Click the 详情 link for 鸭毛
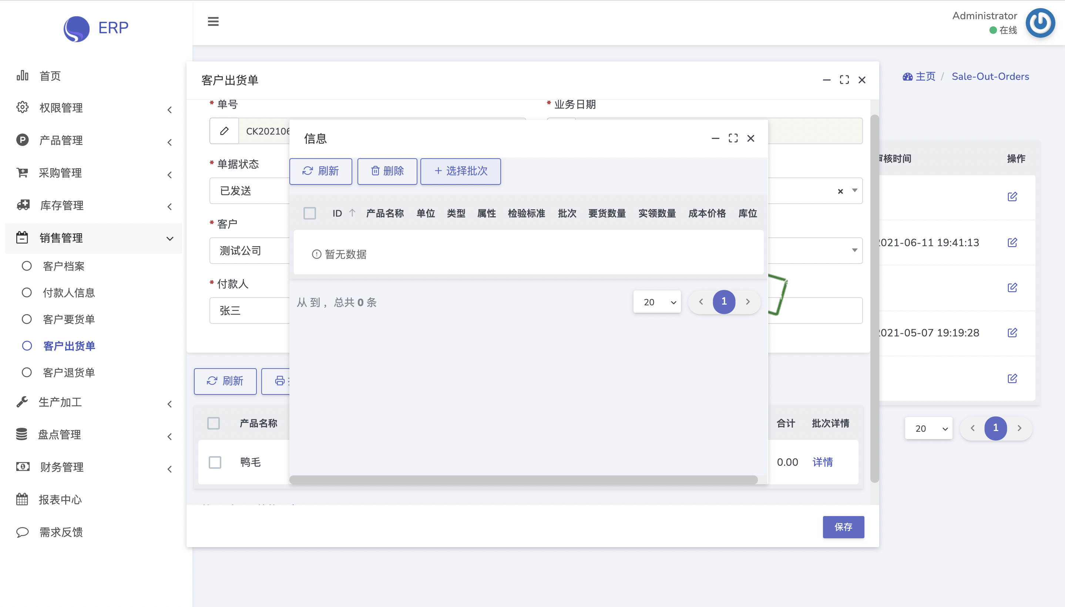 point(823,462)
